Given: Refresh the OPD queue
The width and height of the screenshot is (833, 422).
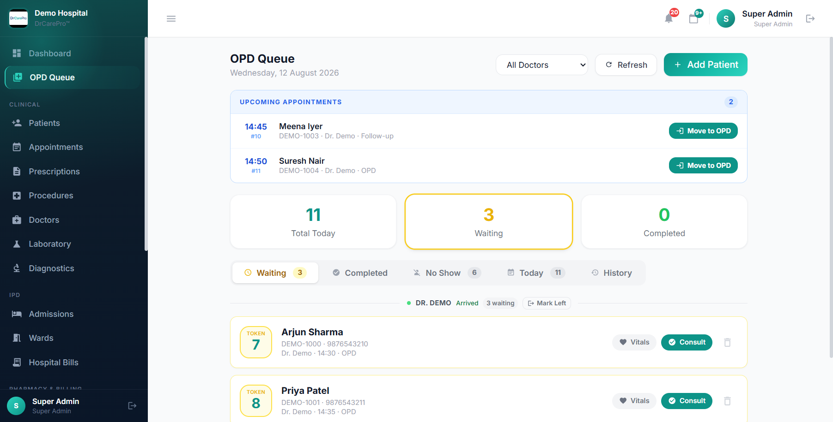Looking at the screenshot, I should pyautogui.click(x=626, y=65).
